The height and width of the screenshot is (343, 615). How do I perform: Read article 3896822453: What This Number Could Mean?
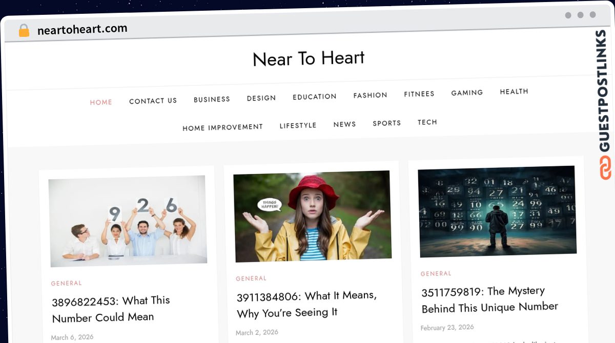pos(111,309)
